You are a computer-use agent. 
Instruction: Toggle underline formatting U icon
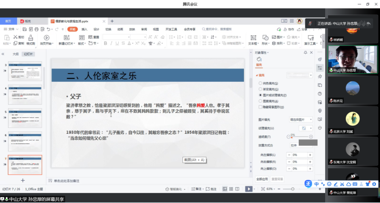[x=117, y=43]
